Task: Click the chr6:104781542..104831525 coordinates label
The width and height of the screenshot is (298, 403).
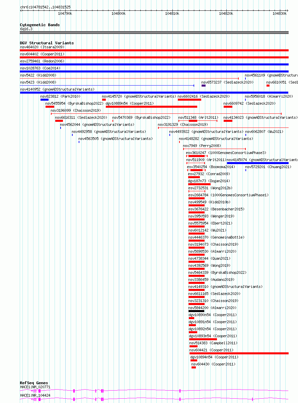Action: [45, 7]
